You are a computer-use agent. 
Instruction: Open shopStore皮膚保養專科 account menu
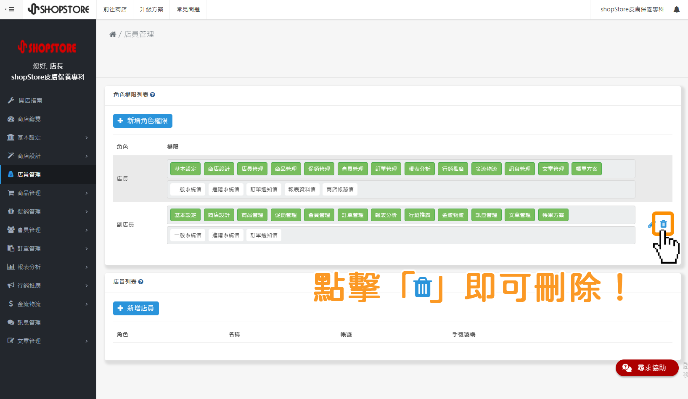coord(632,9)
